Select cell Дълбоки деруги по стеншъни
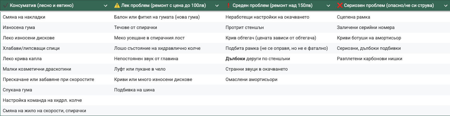 (279, 59)
